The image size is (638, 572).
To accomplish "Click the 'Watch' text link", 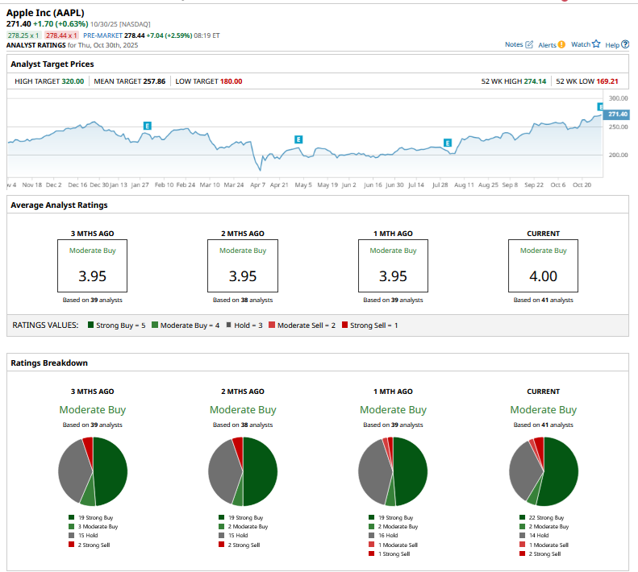I will point(580,45).
